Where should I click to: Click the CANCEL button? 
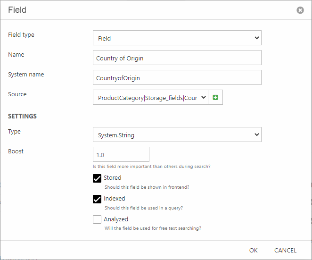[285, 250]
